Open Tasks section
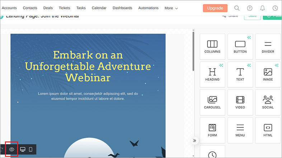 click(x=81, y=8)
